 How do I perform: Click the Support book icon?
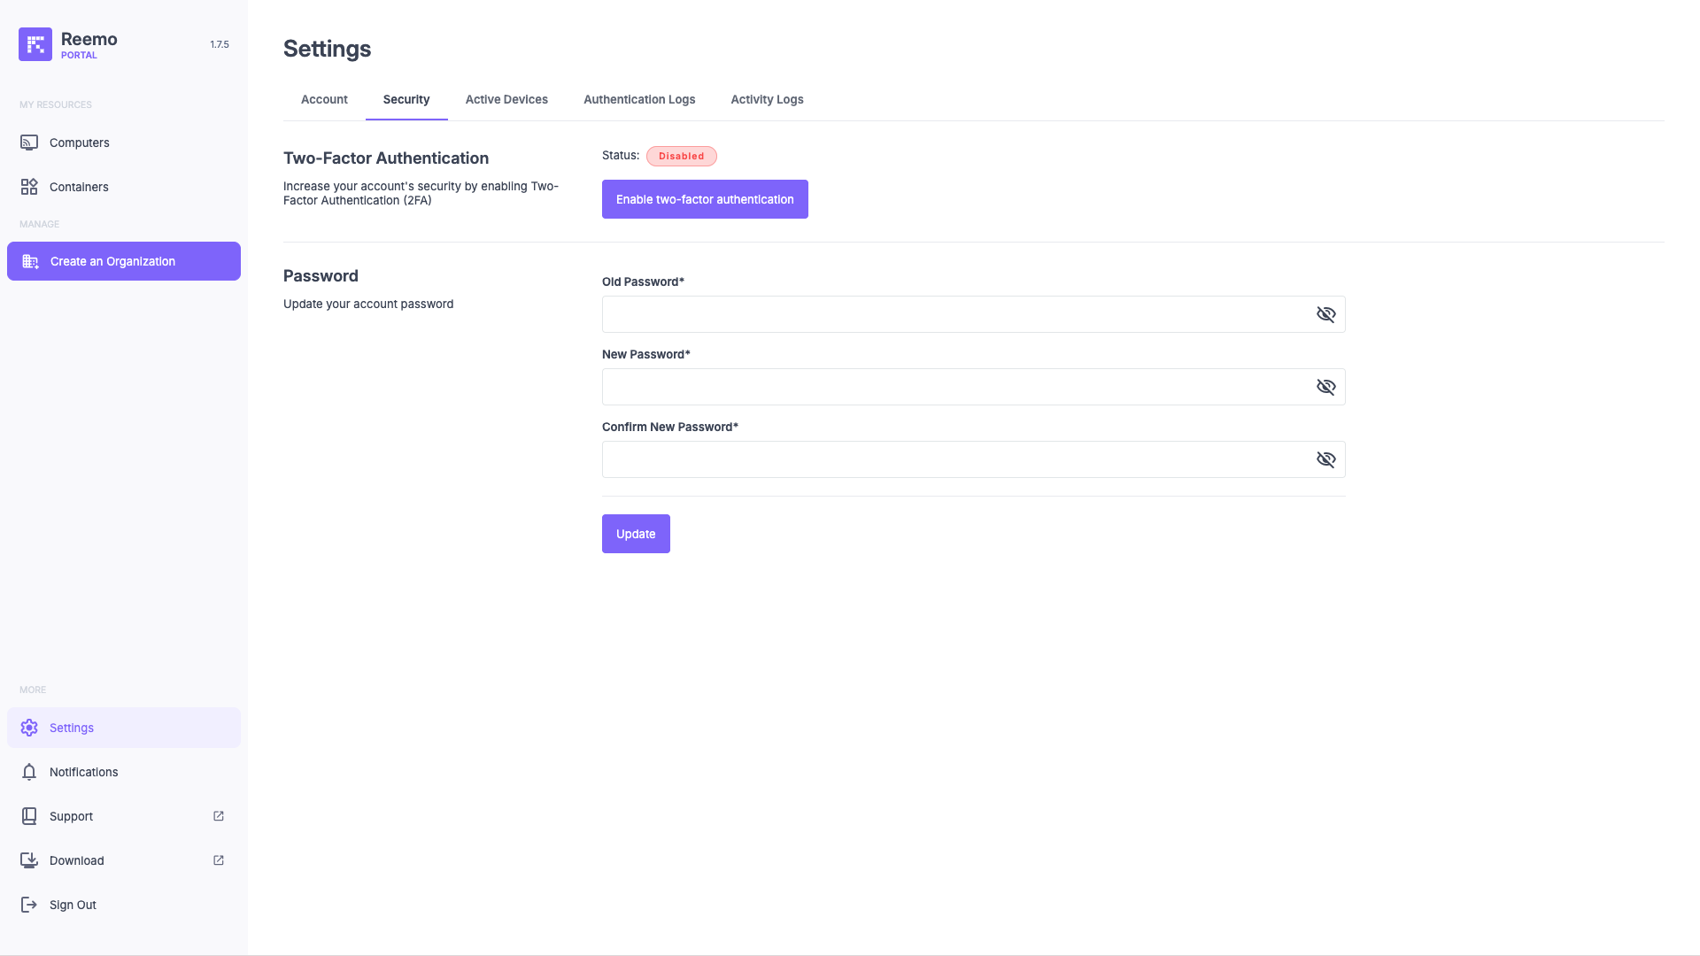pyautogui.click(x=29, y=816)
